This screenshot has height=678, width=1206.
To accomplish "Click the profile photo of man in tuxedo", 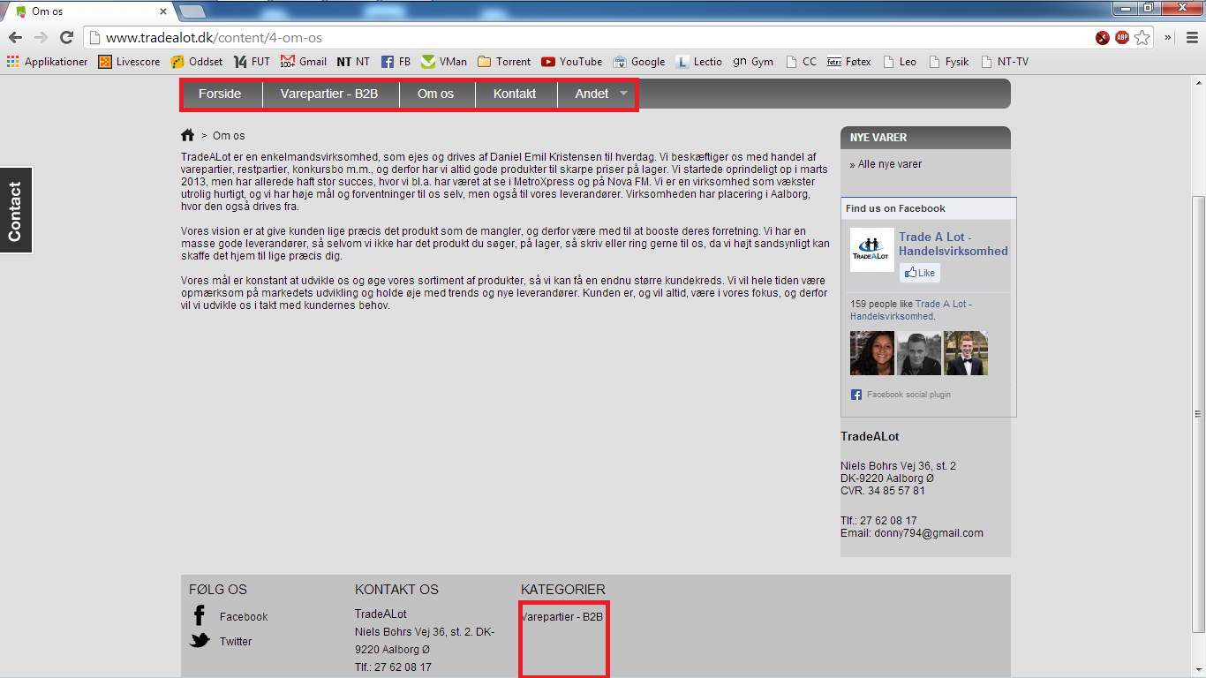I will tap(966, 353).
